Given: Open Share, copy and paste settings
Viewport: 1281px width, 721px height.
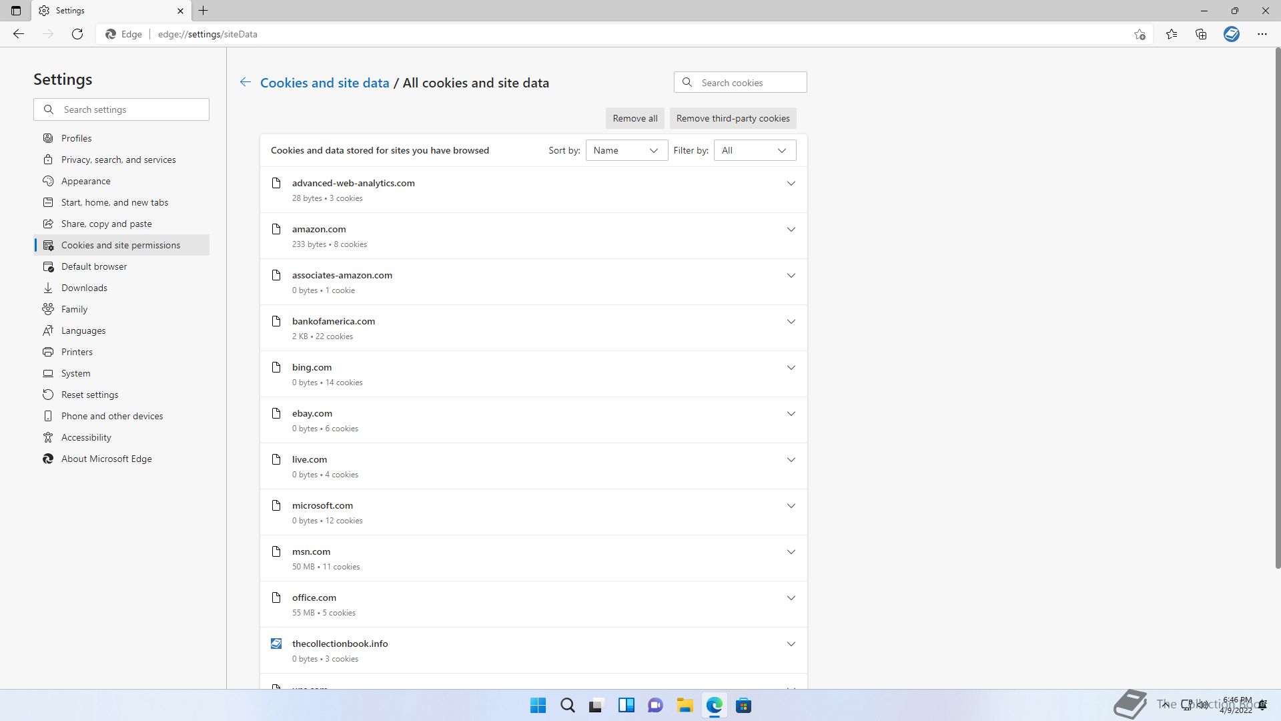Looking at the screenshot, I should 121,224.
